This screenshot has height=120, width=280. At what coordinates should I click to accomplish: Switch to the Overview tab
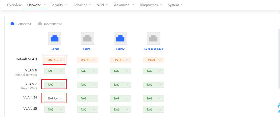point(14,5)
